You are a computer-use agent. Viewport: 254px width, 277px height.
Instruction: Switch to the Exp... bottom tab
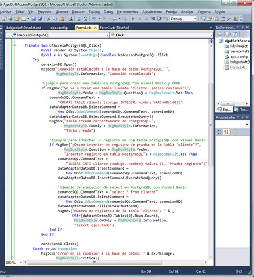(224, 110)
